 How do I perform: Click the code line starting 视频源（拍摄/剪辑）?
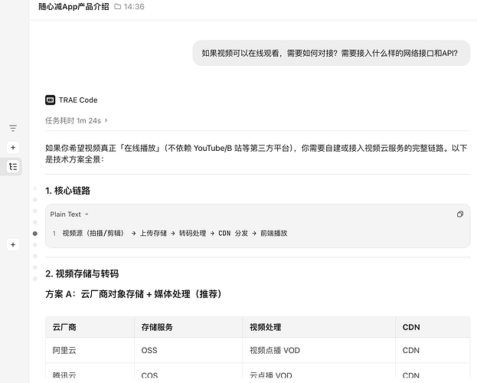click(175, 234)
